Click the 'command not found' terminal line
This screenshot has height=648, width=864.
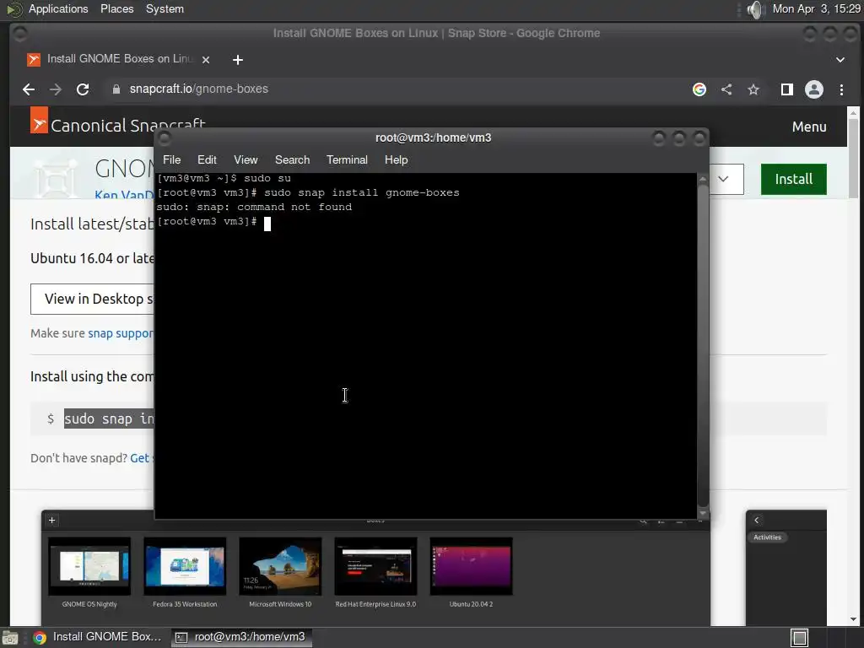[254, 208]
